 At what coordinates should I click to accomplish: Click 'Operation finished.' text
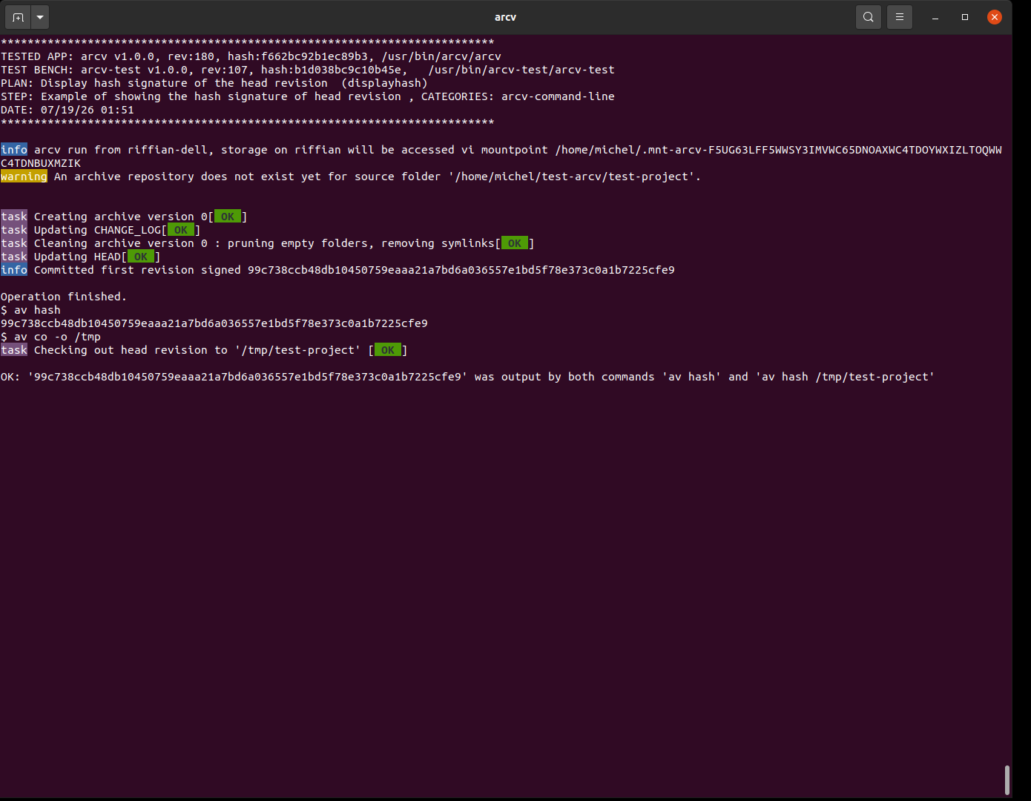coord(64,297)
